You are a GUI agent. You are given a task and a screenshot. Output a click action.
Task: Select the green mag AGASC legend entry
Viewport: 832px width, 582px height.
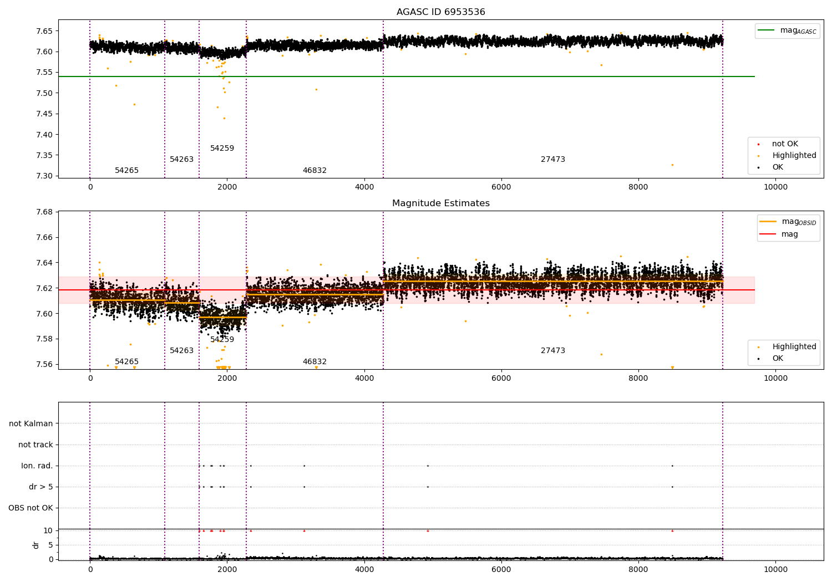pyautogui.click(x=787, y=30)
